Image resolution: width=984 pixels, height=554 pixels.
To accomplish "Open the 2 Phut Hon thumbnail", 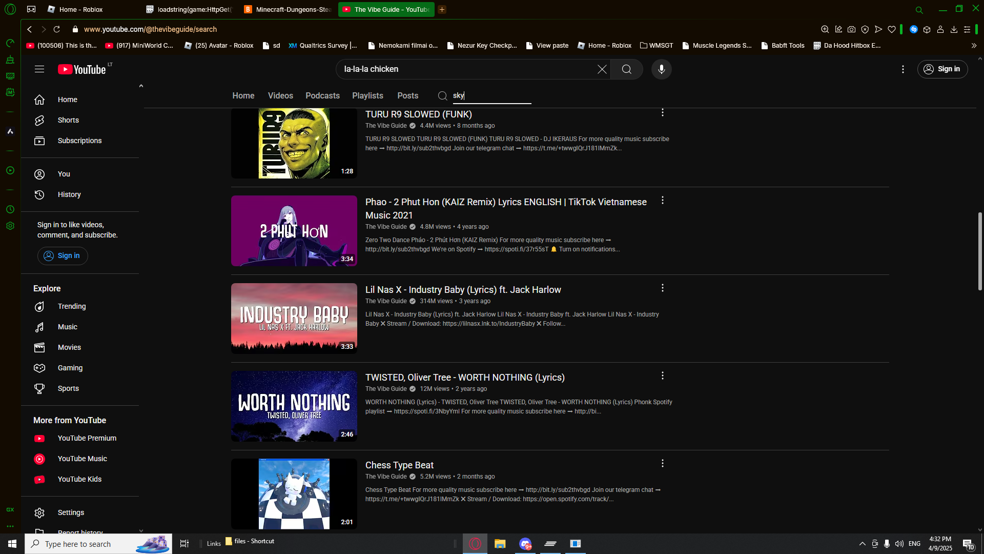I will [294, 231].
